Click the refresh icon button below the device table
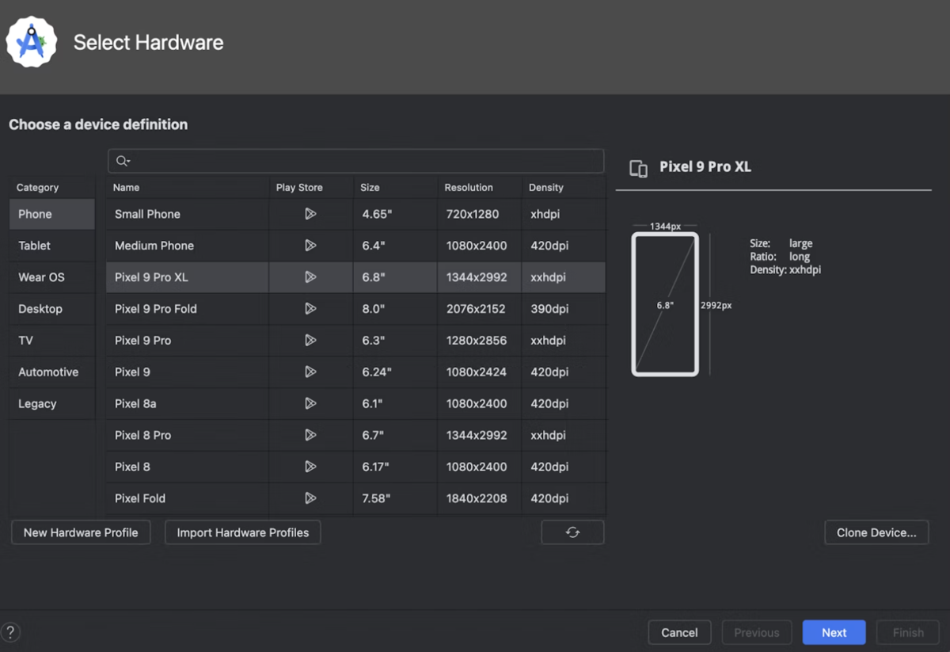 (x=572, y=532)
